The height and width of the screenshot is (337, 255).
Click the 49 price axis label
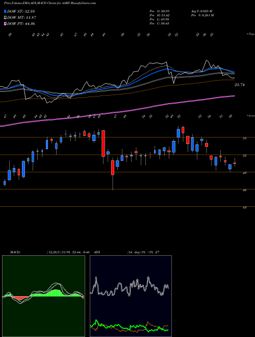point(244,173)
